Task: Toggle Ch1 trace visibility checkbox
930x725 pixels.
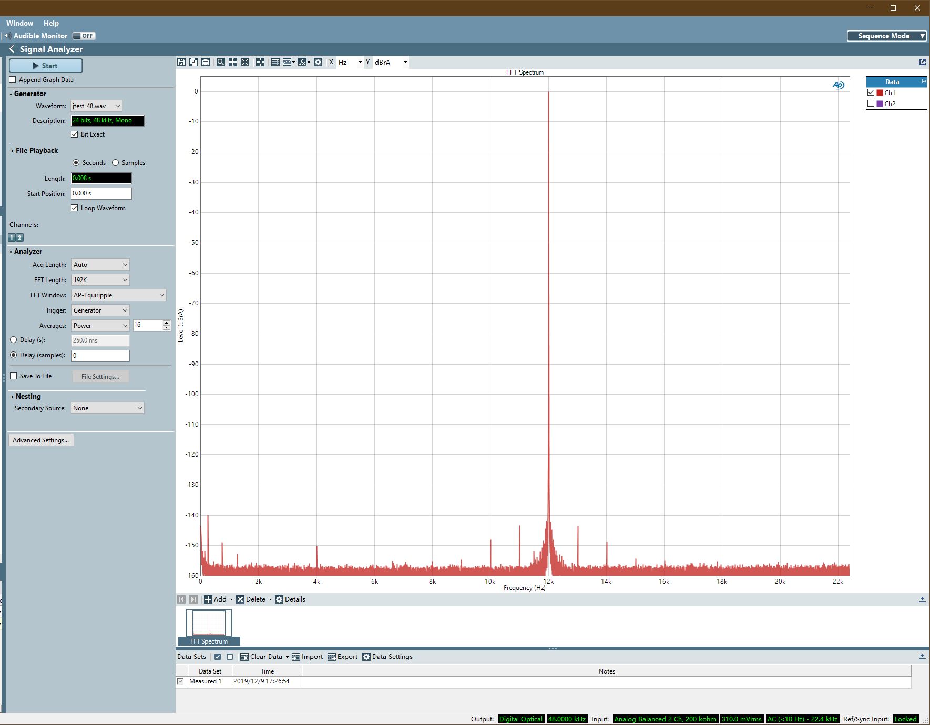Action: pos(871,92)
